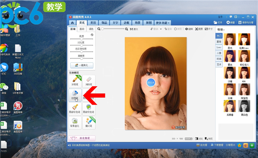Viewport: 258px width, 158px height.
Task: Click the 原图 original image button
Action: point(178,29)
